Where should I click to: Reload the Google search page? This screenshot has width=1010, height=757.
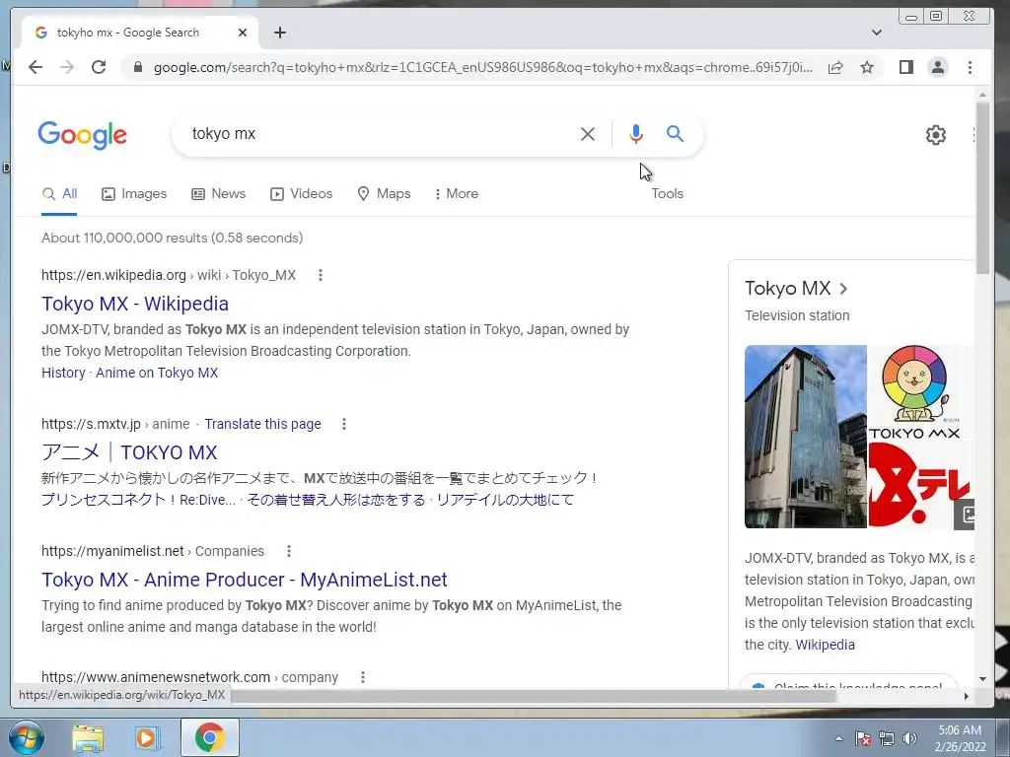(99, 67)
